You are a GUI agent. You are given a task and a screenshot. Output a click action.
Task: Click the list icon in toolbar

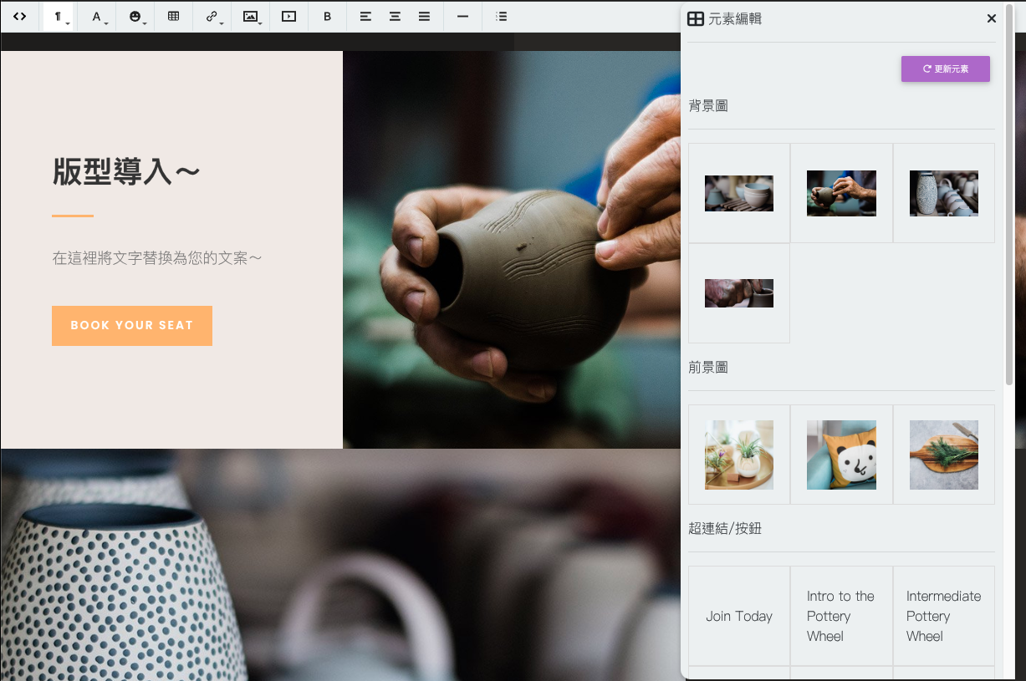tap(501, 17)
